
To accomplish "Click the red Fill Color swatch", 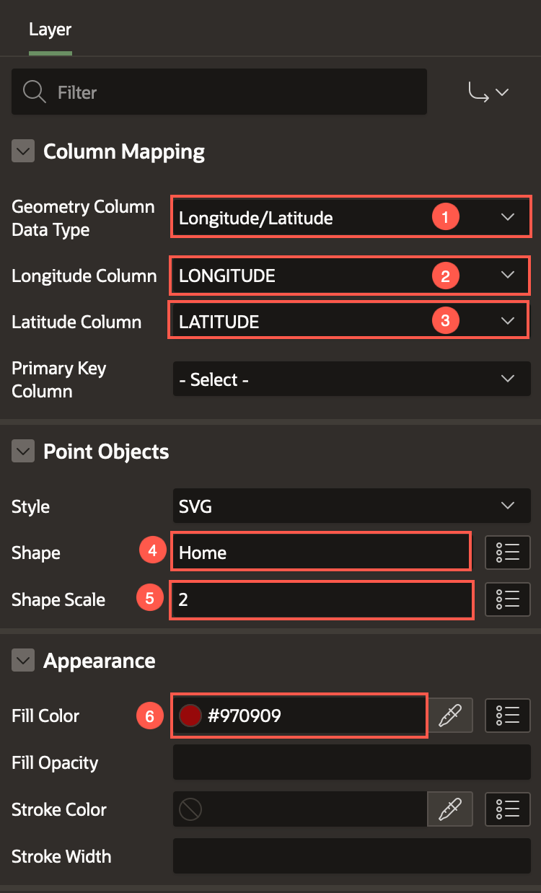I will coord(190,715).
